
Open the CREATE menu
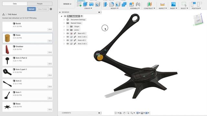pyautogui.click(x=88, y=8)
